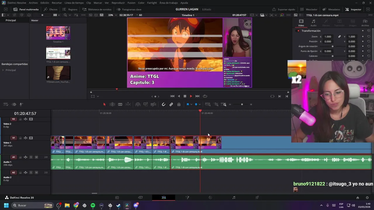Open flag color dropdown arrow
This screenshot has width=374, height=210.
tap(191, 104)
